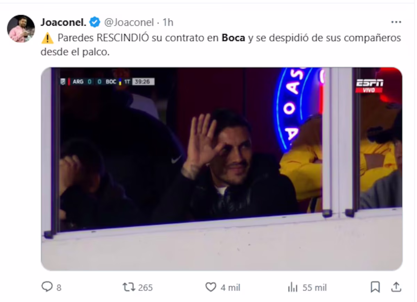The image size is (417, 302).
Task: Like the tweet with the heart icon
Action: tap(211, 287)
